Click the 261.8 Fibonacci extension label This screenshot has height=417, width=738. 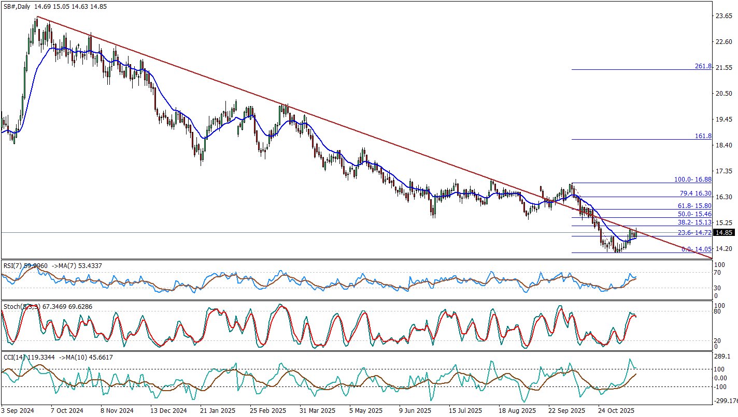tap(703, 67)
